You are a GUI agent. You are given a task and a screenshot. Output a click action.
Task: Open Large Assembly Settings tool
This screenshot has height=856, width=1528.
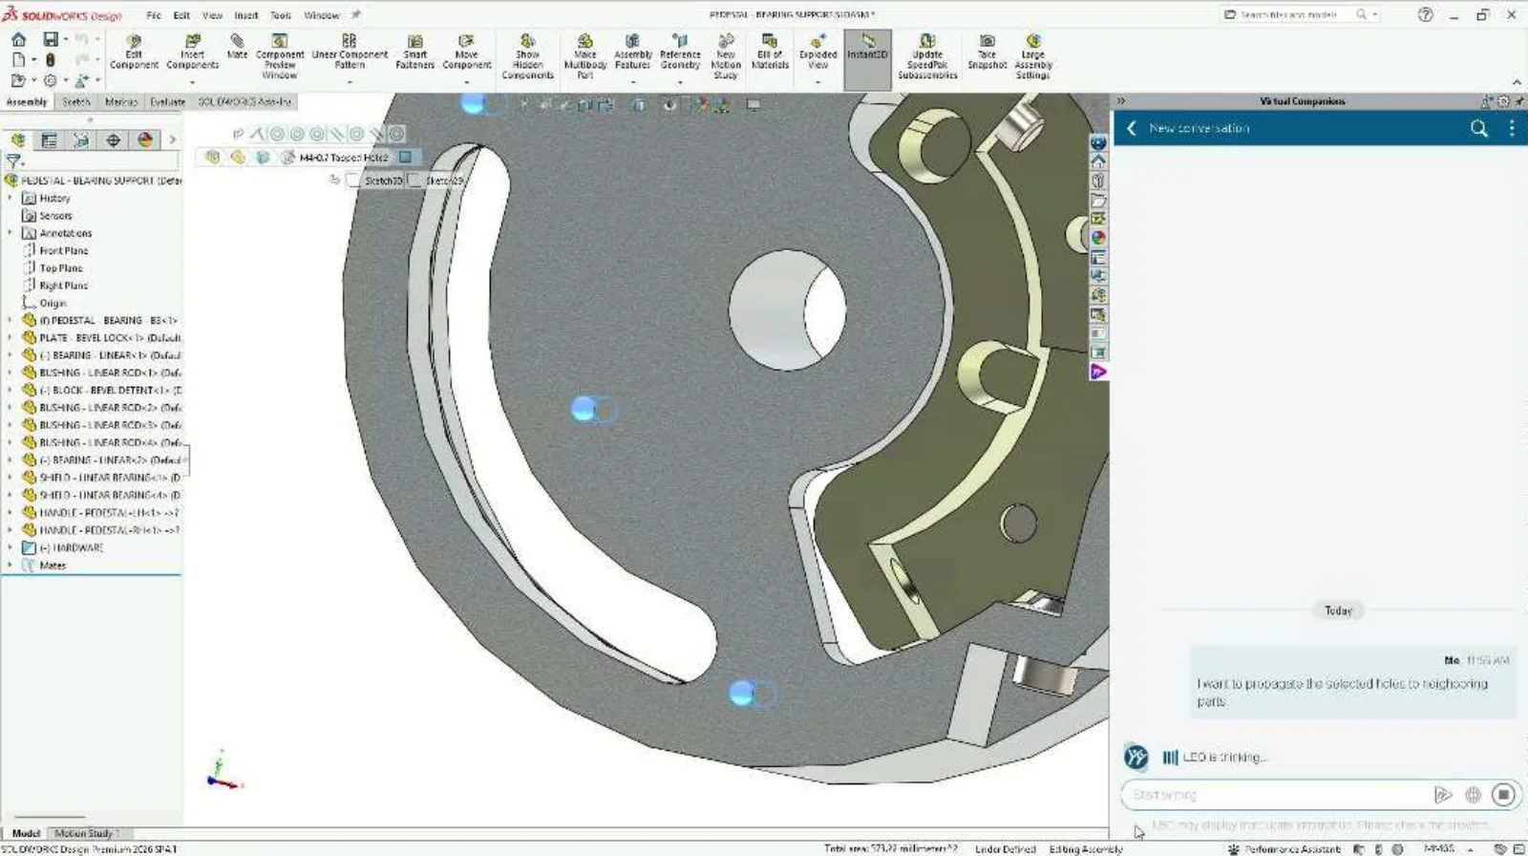1033,57
